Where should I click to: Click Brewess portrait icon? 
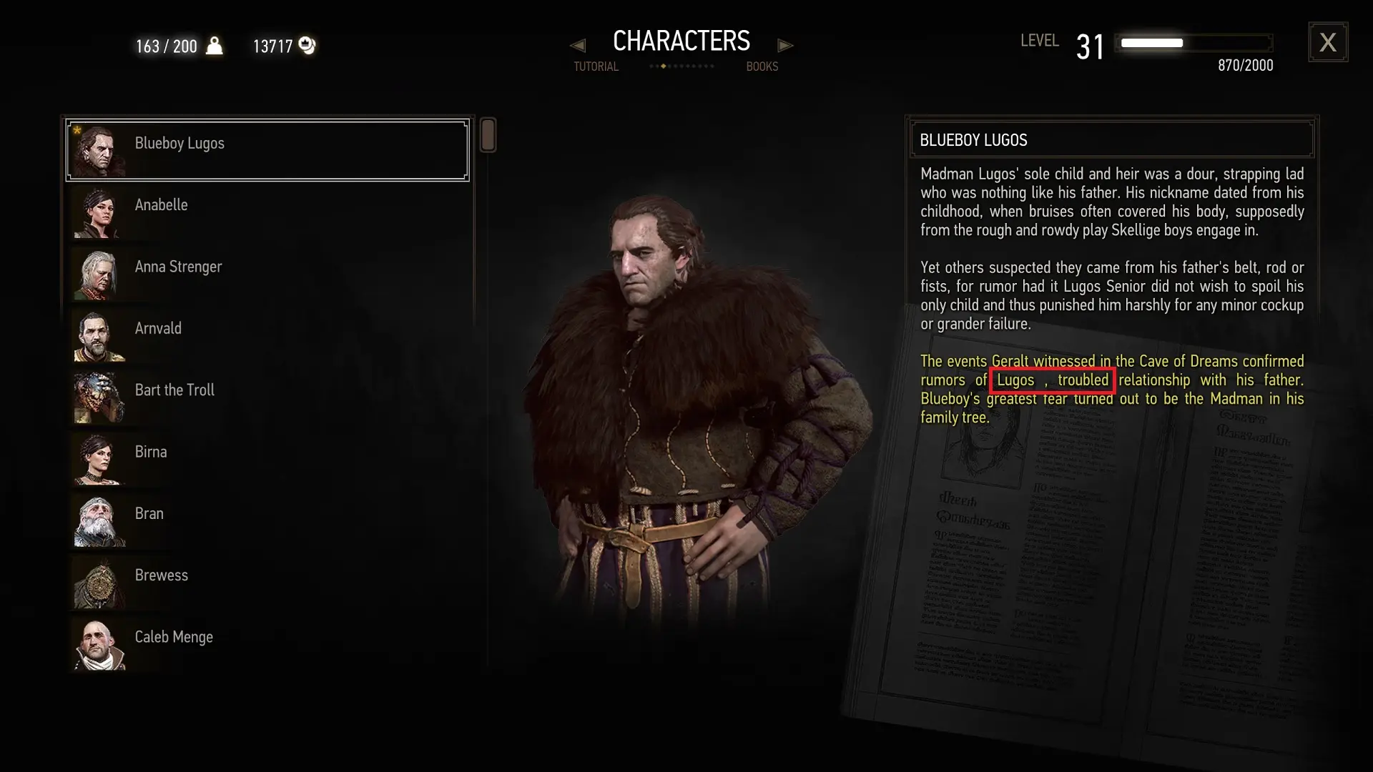99,583
